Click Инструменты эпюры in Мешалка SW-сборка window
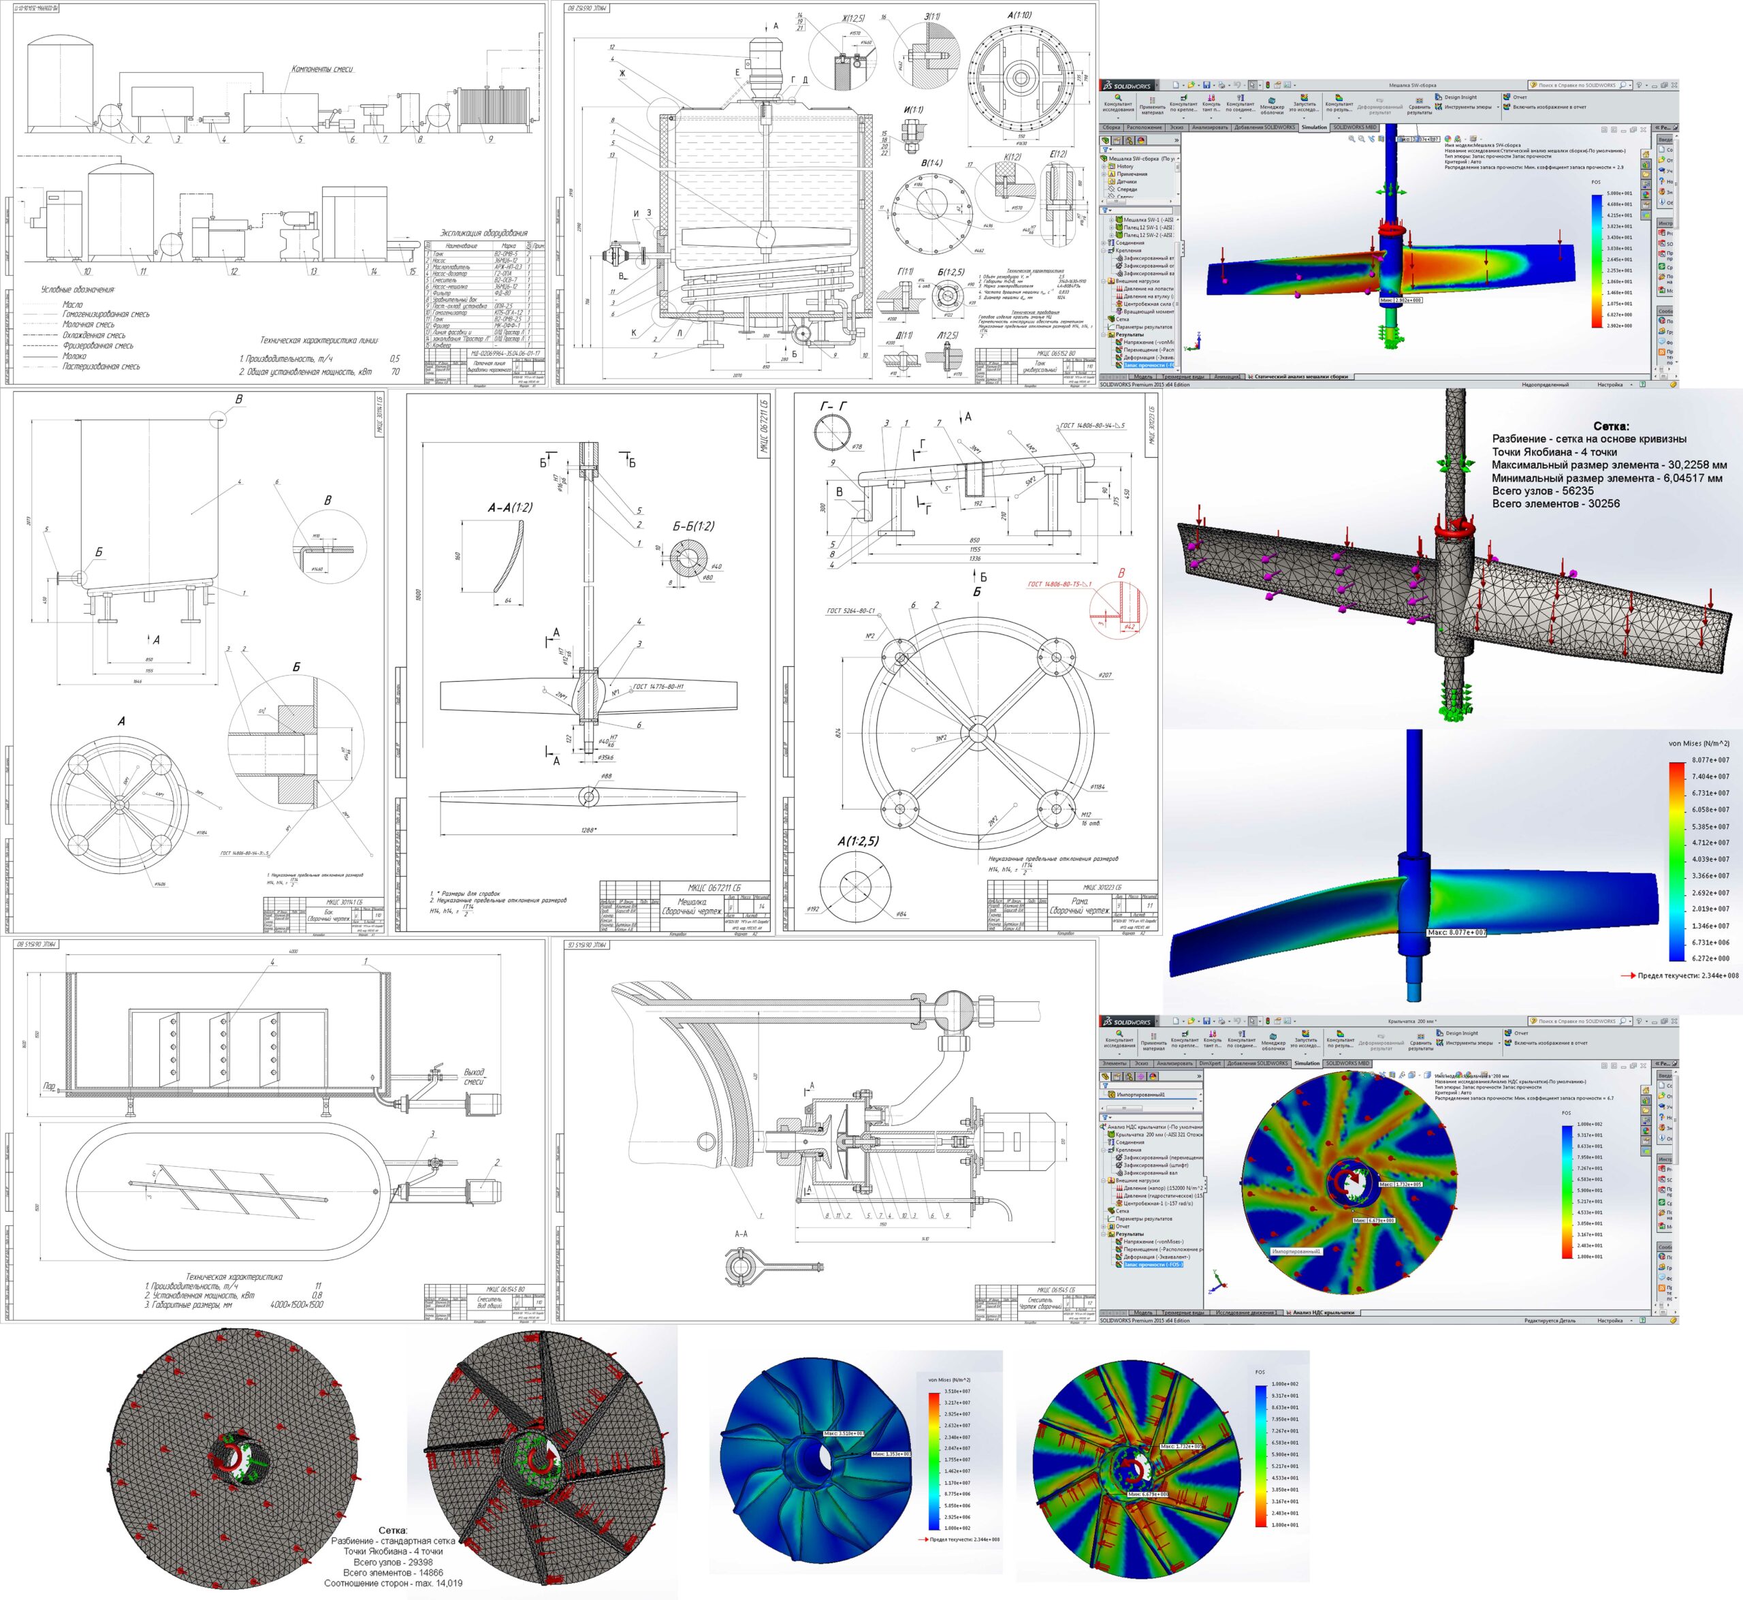 (1465, 108)
